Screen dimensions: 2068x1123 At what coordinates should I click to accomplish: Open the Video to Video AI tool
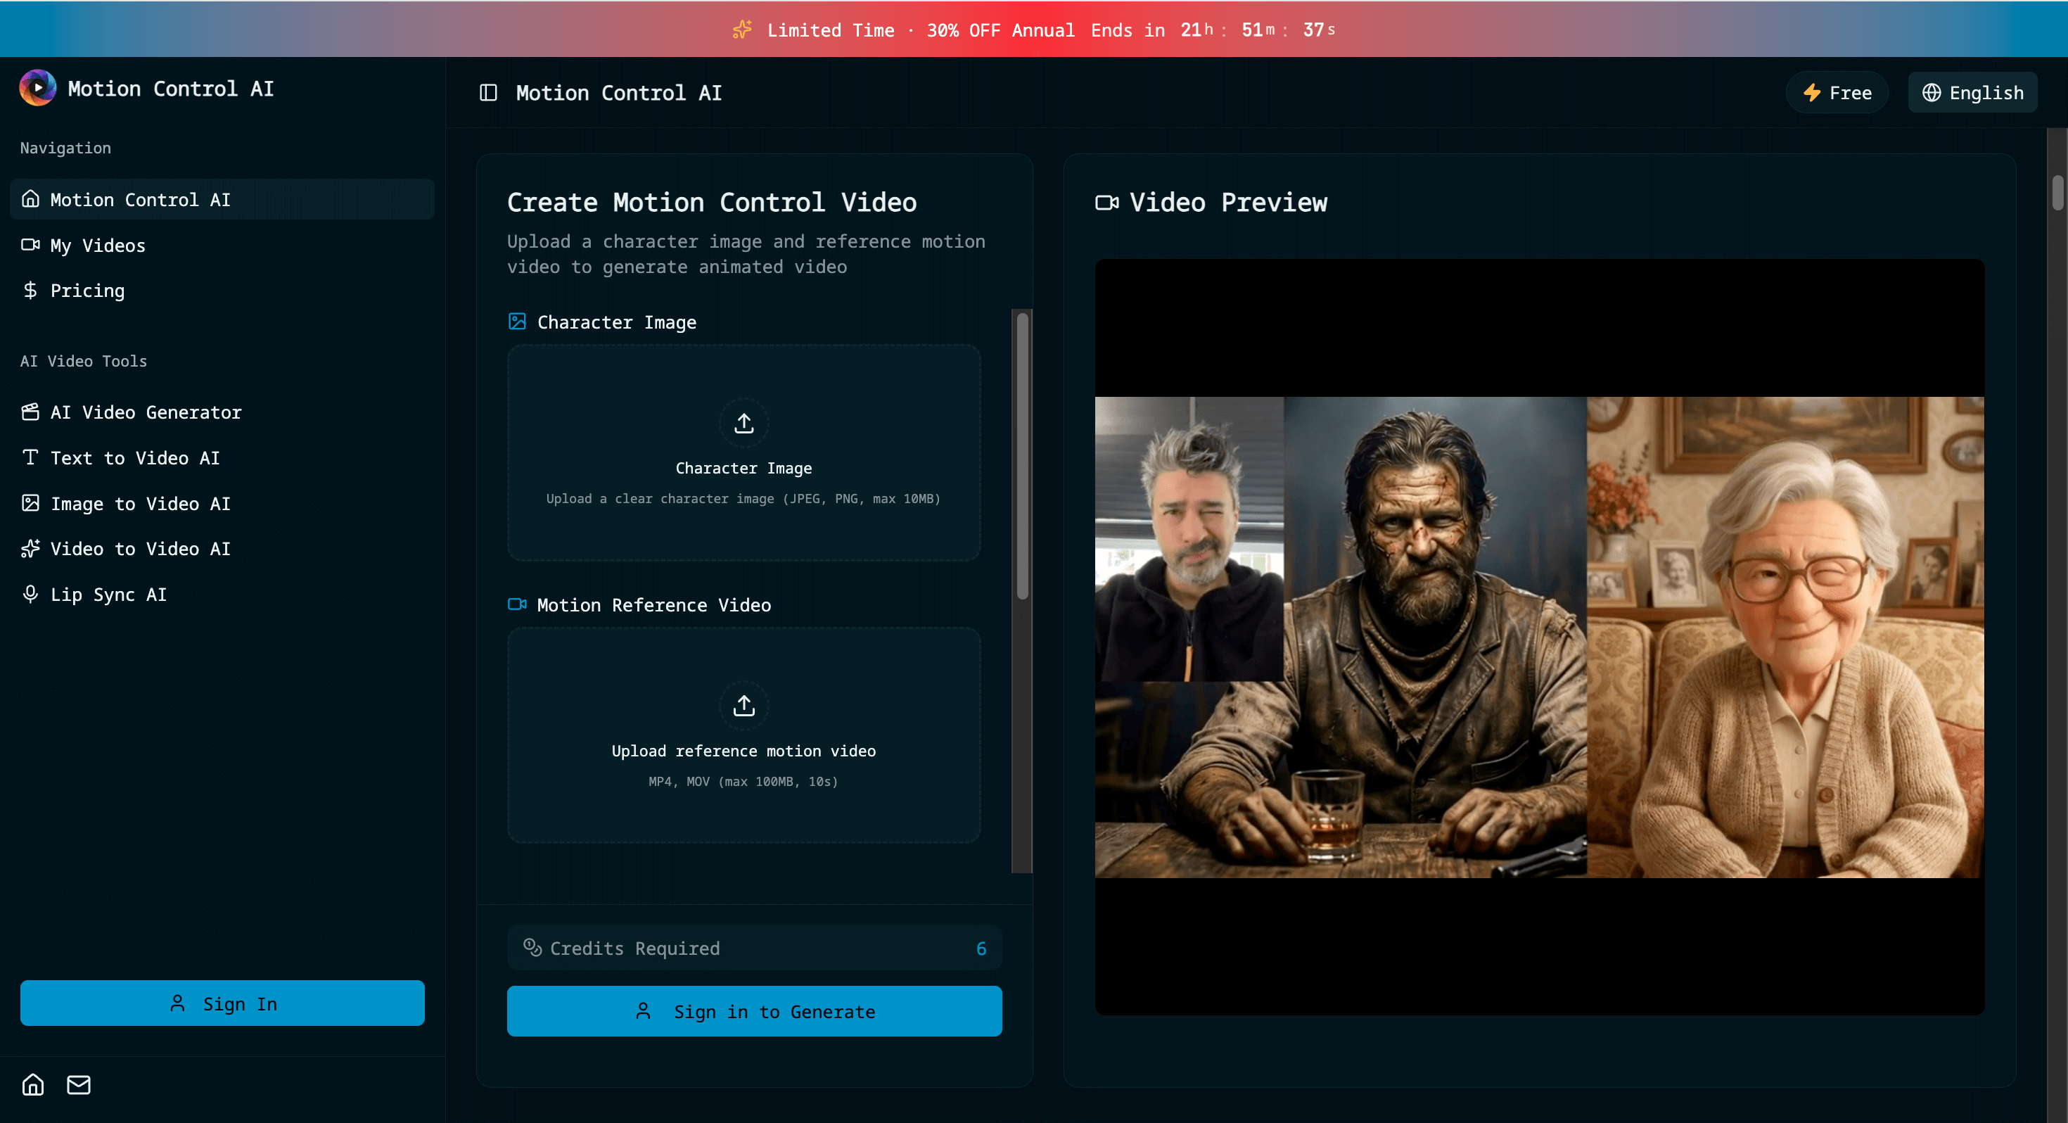(140, 549)
